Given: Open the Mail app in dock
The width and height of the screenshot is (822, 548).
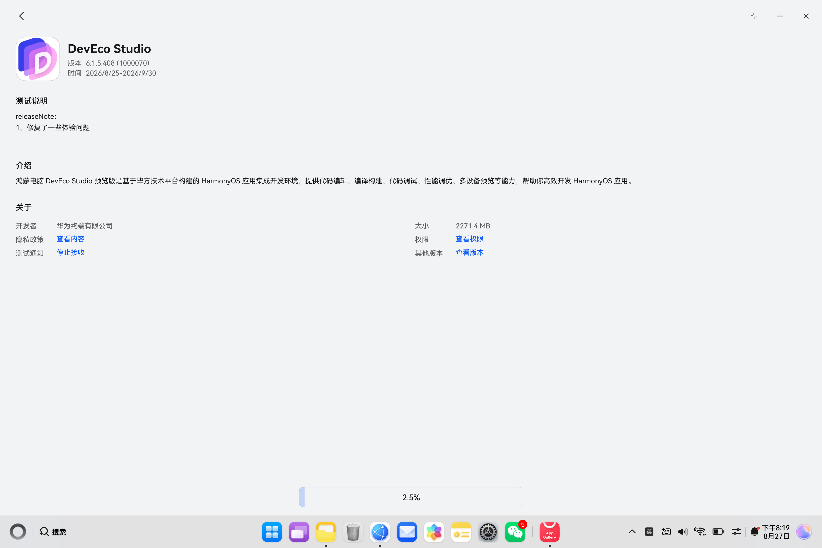Looking at the screenshot, I should point(407,532).
